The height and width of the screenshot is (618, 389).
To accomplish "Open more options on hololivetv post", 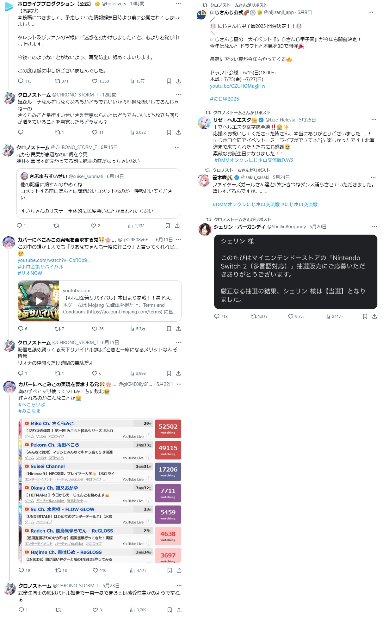I will point(178,4).
